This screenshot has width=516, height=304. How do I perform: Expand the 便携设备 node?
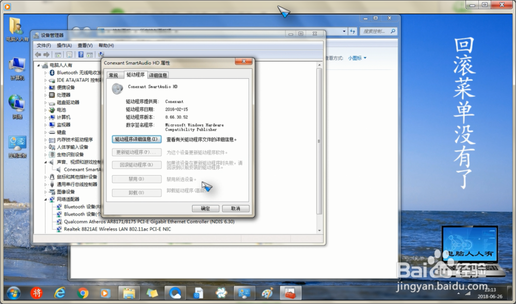click(x=45, y=88)
